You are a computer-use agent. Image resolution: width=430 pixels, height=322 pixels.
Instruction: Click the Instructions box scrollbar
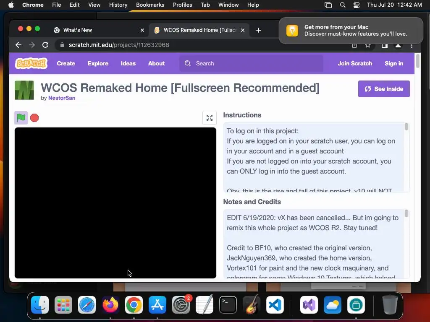[x=406, y=127]
